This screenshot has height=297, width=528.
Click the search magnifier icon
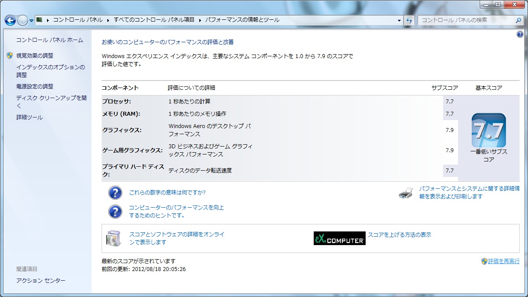[519, 20]
